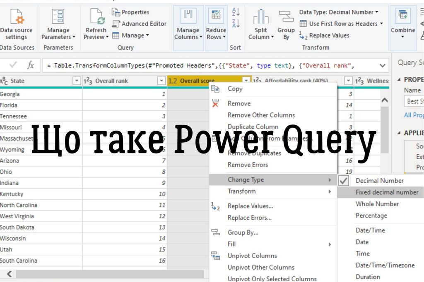Select Unpivot Other Columns
This screenshot has height=282, width=424.
261,268
